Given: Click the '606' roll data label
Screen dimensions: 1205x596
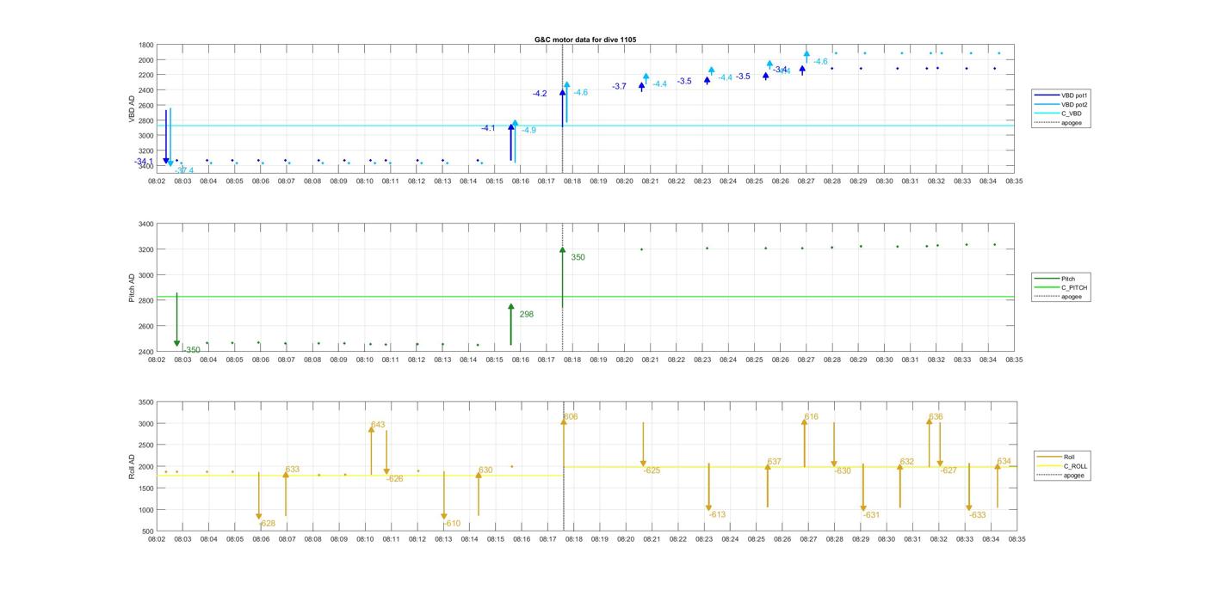Looking at the screenshot, I should tap(571, 417).
